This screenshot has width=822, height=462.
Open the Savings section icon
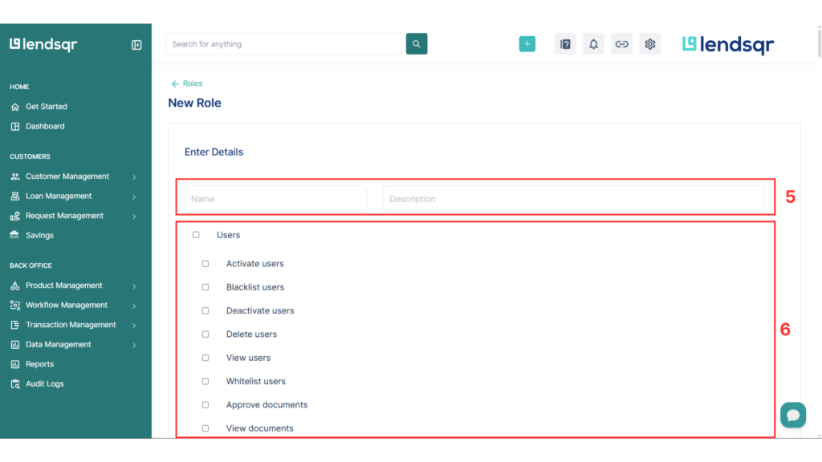16,234
